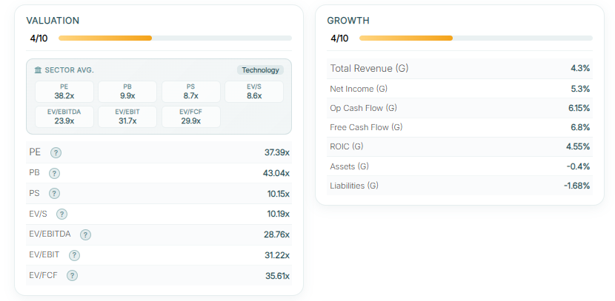Viewport: 615px width, 301px height.
Task: Click the PB value 43.04x
Action: pyautogui.click(x=276, y=173)
